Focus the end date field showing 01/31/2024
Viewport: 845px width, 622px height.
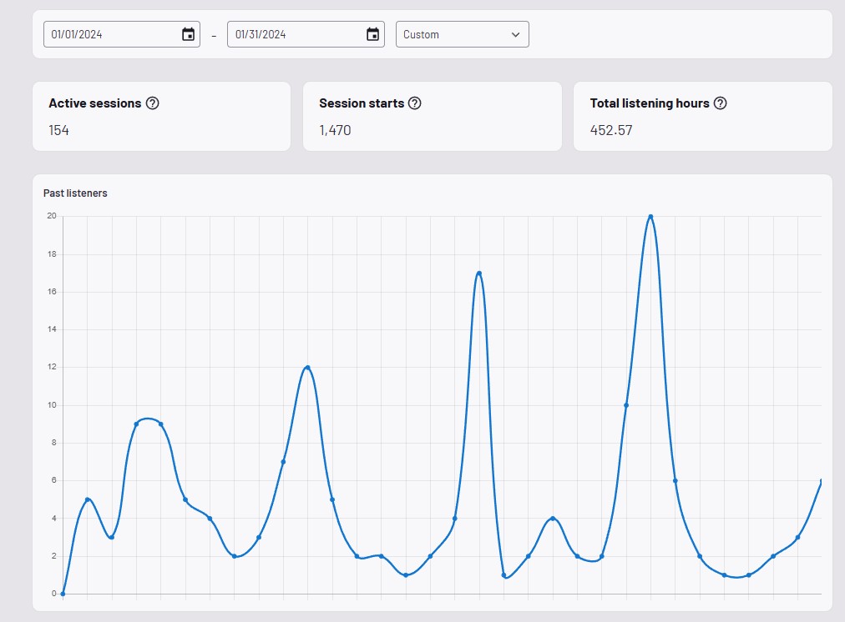coord(294,34)
